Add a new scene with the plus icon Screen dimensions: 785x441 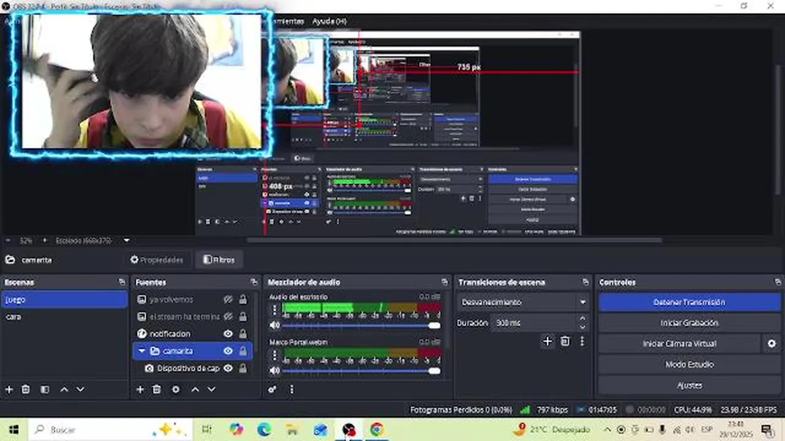pyautogui.click(x=9, y=390)
